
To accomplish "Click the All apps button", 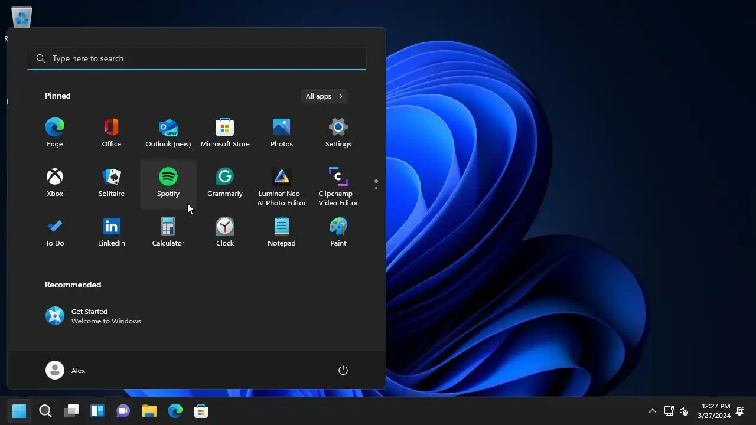I will pyautogui.click(x=324, y=96).
